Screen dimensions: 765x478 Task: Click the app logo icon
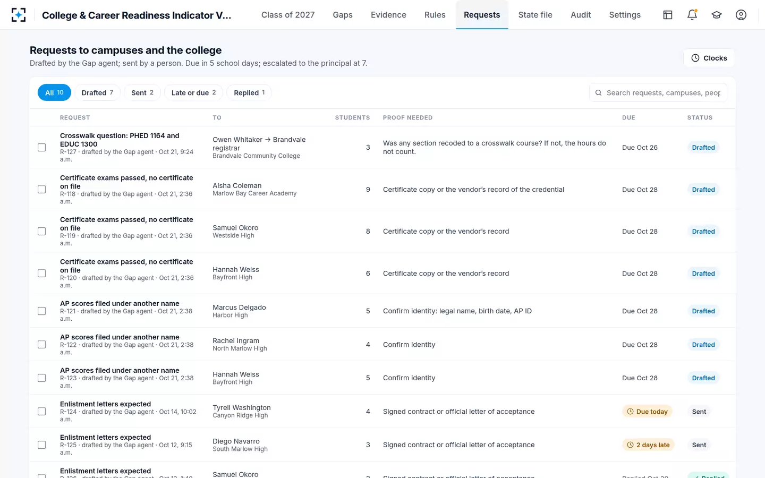[x=19, y=15]
